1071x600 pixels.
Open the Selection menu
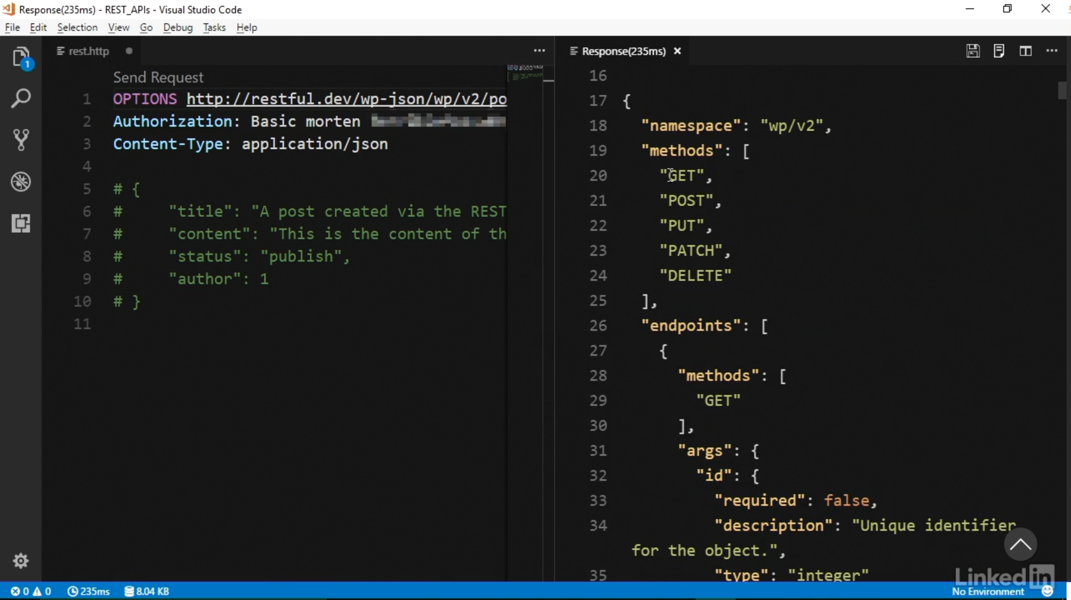pos(77,28)
